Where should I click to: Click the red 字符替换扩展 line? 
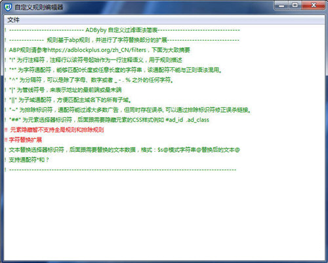tap(23, 140)
